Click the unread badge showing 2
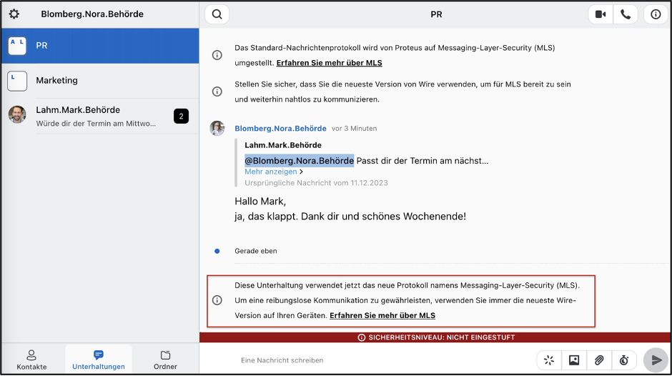The height and width of the screenshot is (376, 672). 182,117
